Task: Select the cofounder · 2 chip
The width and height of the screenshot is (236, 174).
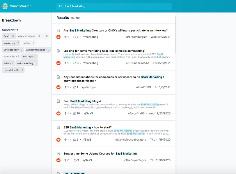Action: pyautogui.click(x=11, y=57)
